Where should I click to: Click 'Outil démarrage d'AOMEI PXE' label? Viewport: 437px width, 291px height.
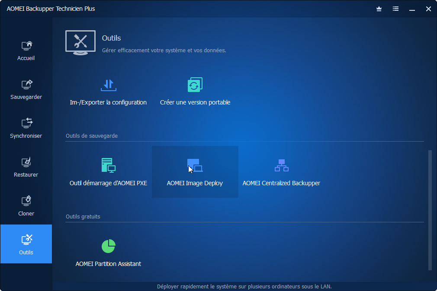pos(109,183)
